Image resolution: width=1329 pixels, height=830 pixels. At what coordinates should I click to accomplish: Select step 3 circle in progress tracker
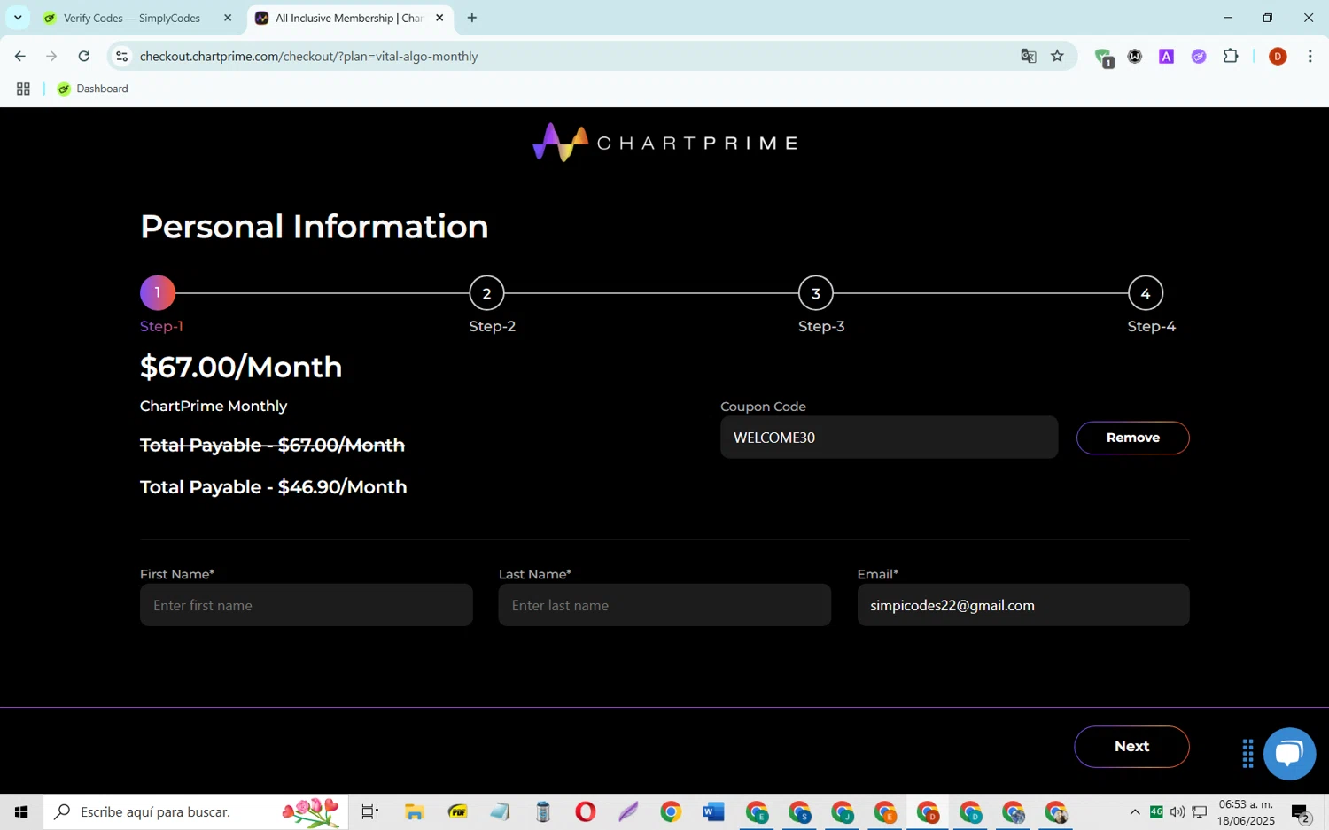(816, 293)
